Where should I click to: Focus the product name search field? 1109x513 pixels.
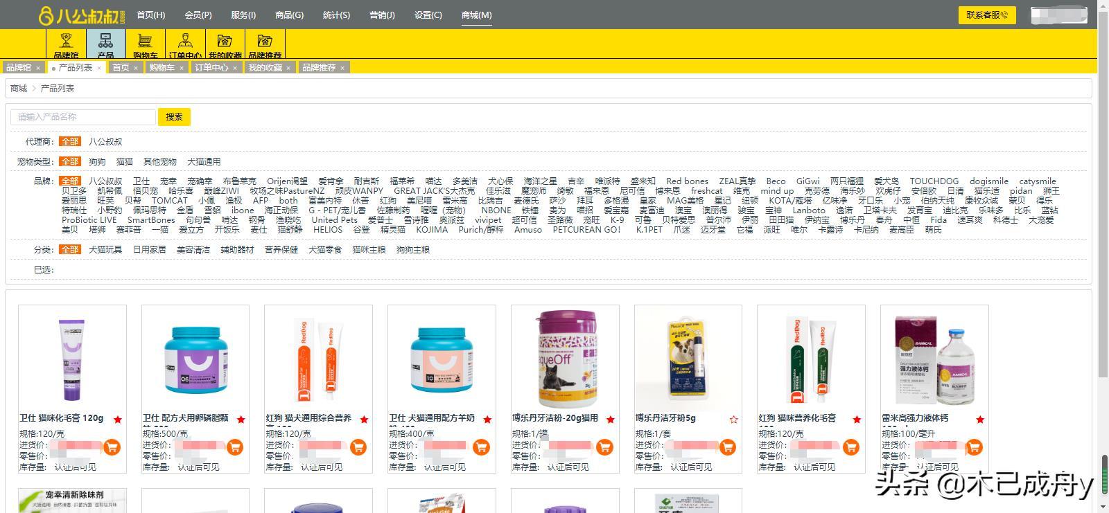point(83,117)
